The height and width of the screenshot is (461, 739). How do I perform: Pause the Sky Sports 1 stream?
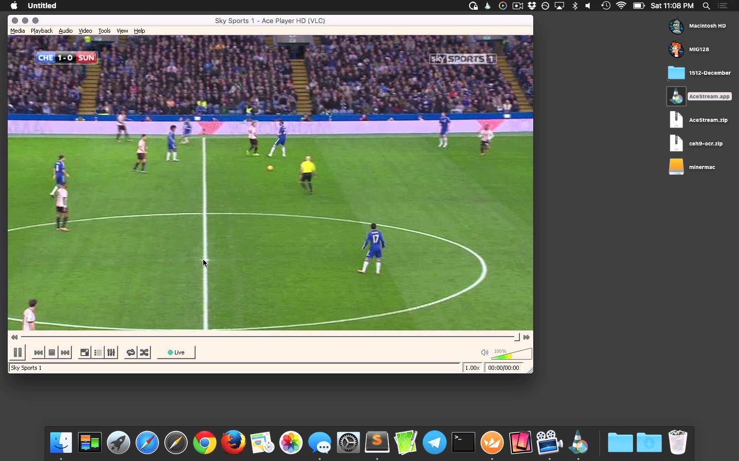pos(17,352)
